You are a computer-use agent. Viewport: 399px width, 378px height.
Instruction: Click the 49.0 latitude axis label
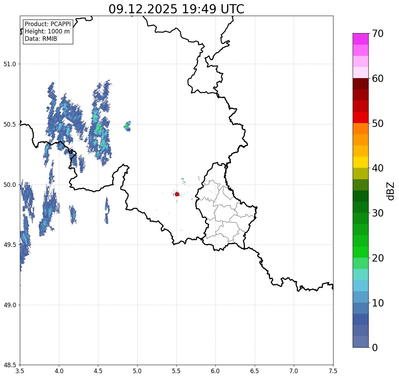coord(10,305)
